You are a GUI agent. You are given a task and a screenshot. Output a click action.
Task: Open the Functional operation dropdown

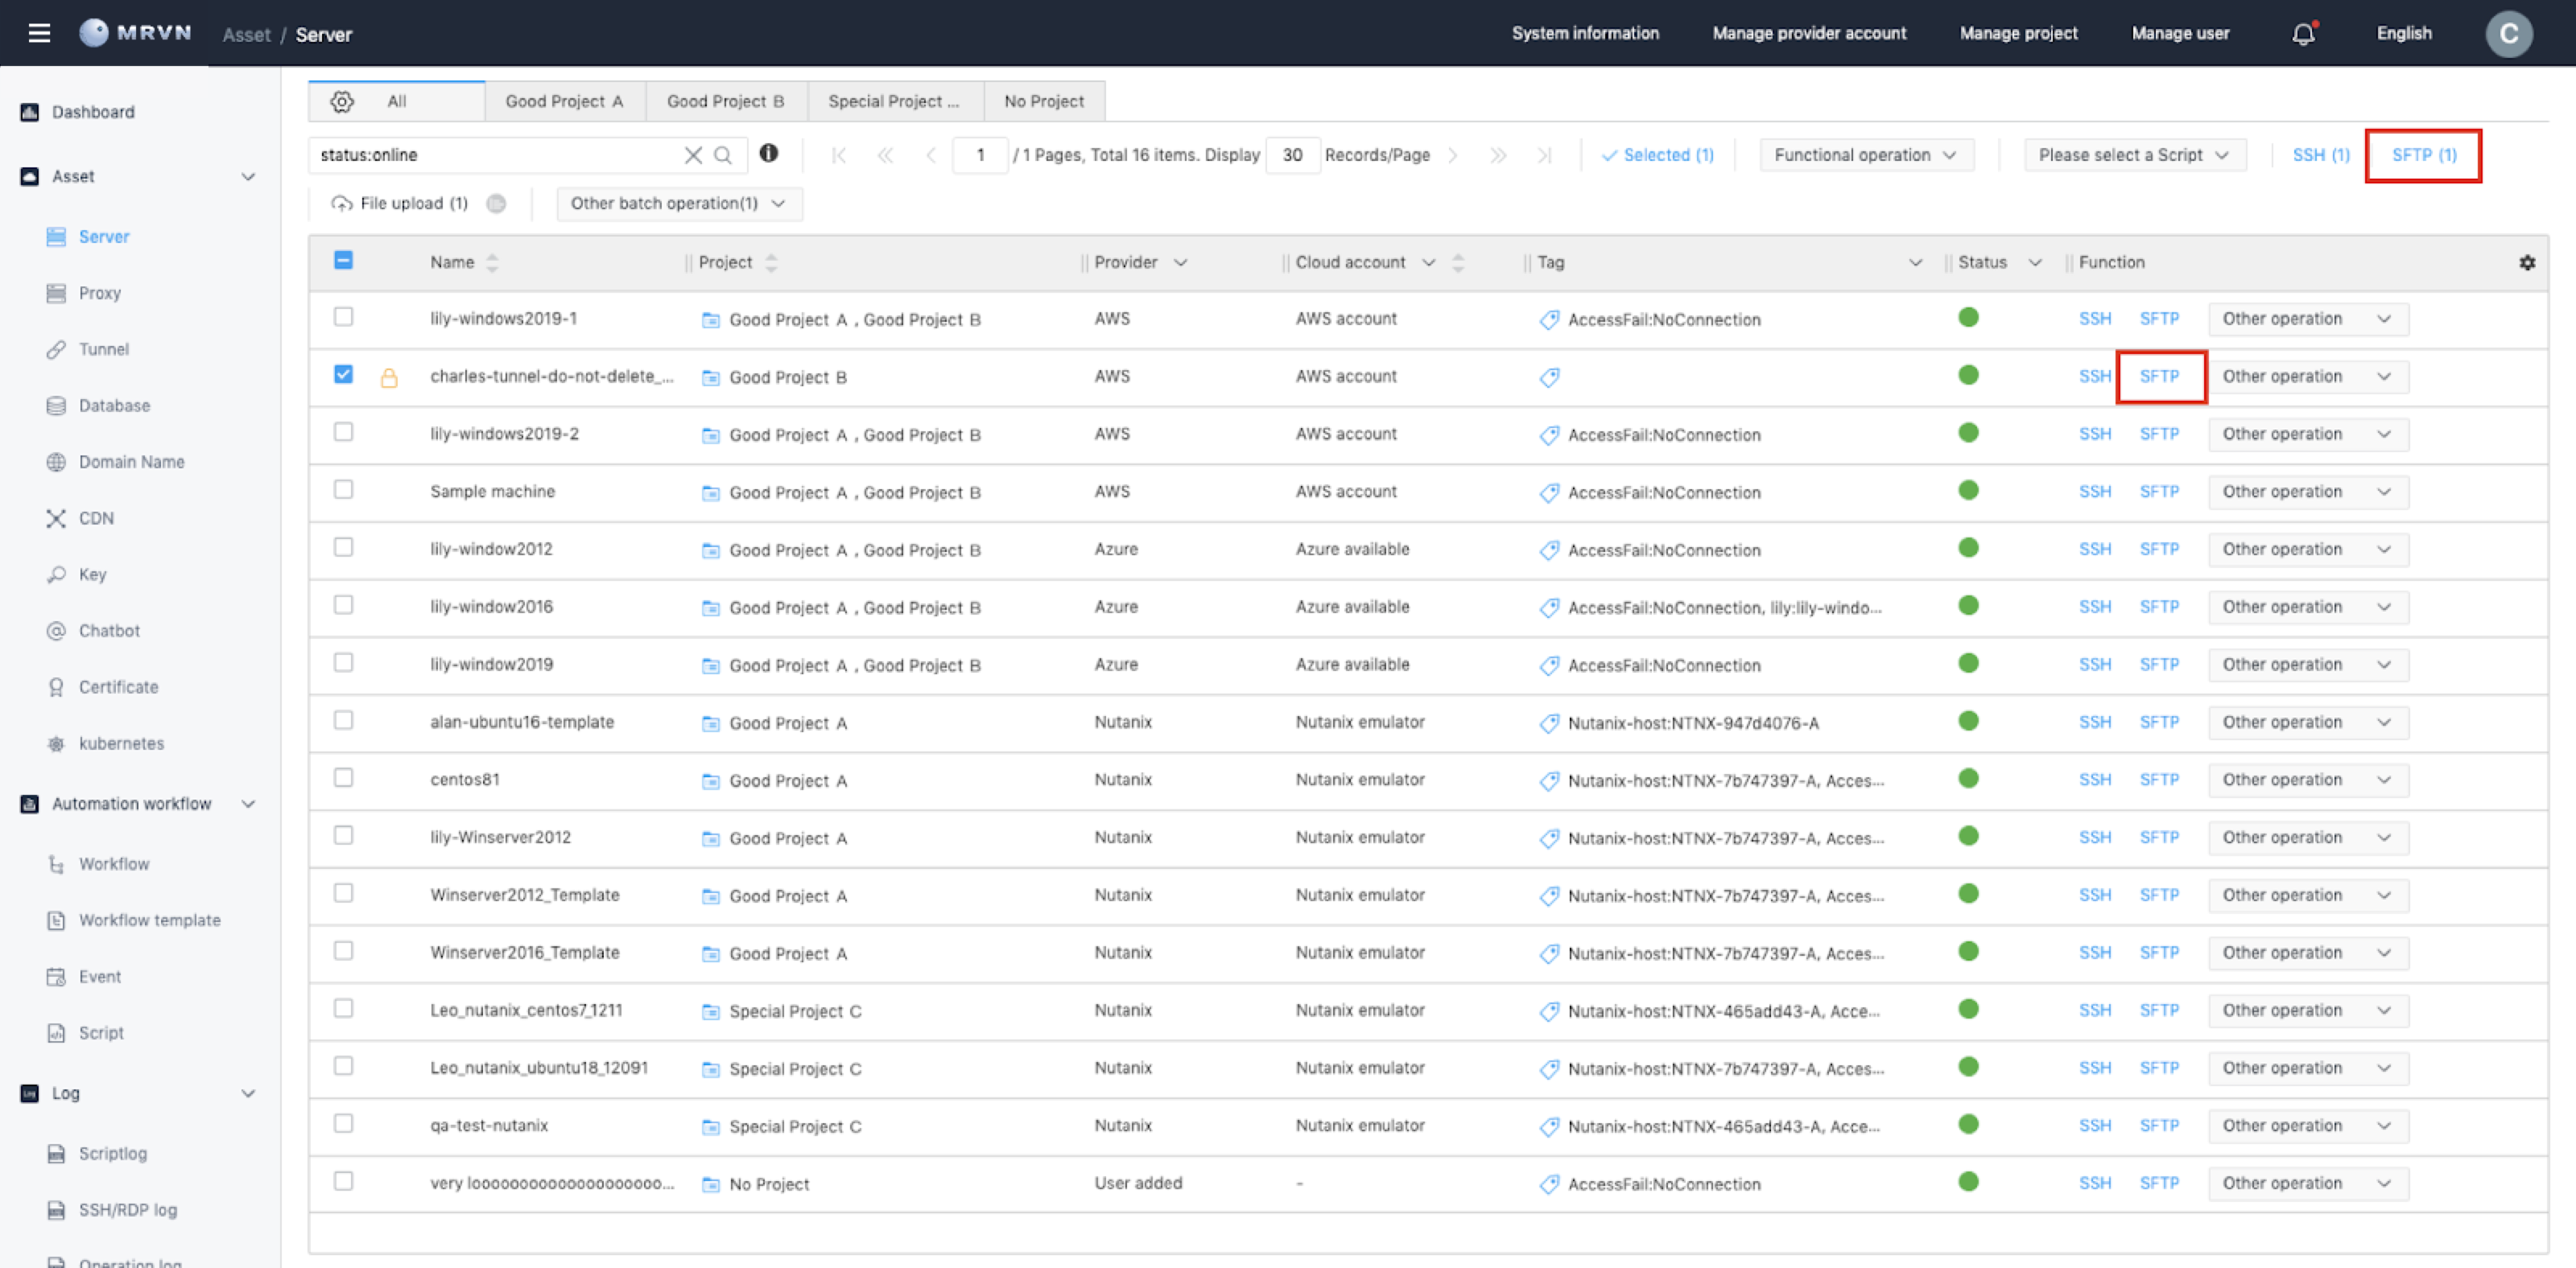1865,154
